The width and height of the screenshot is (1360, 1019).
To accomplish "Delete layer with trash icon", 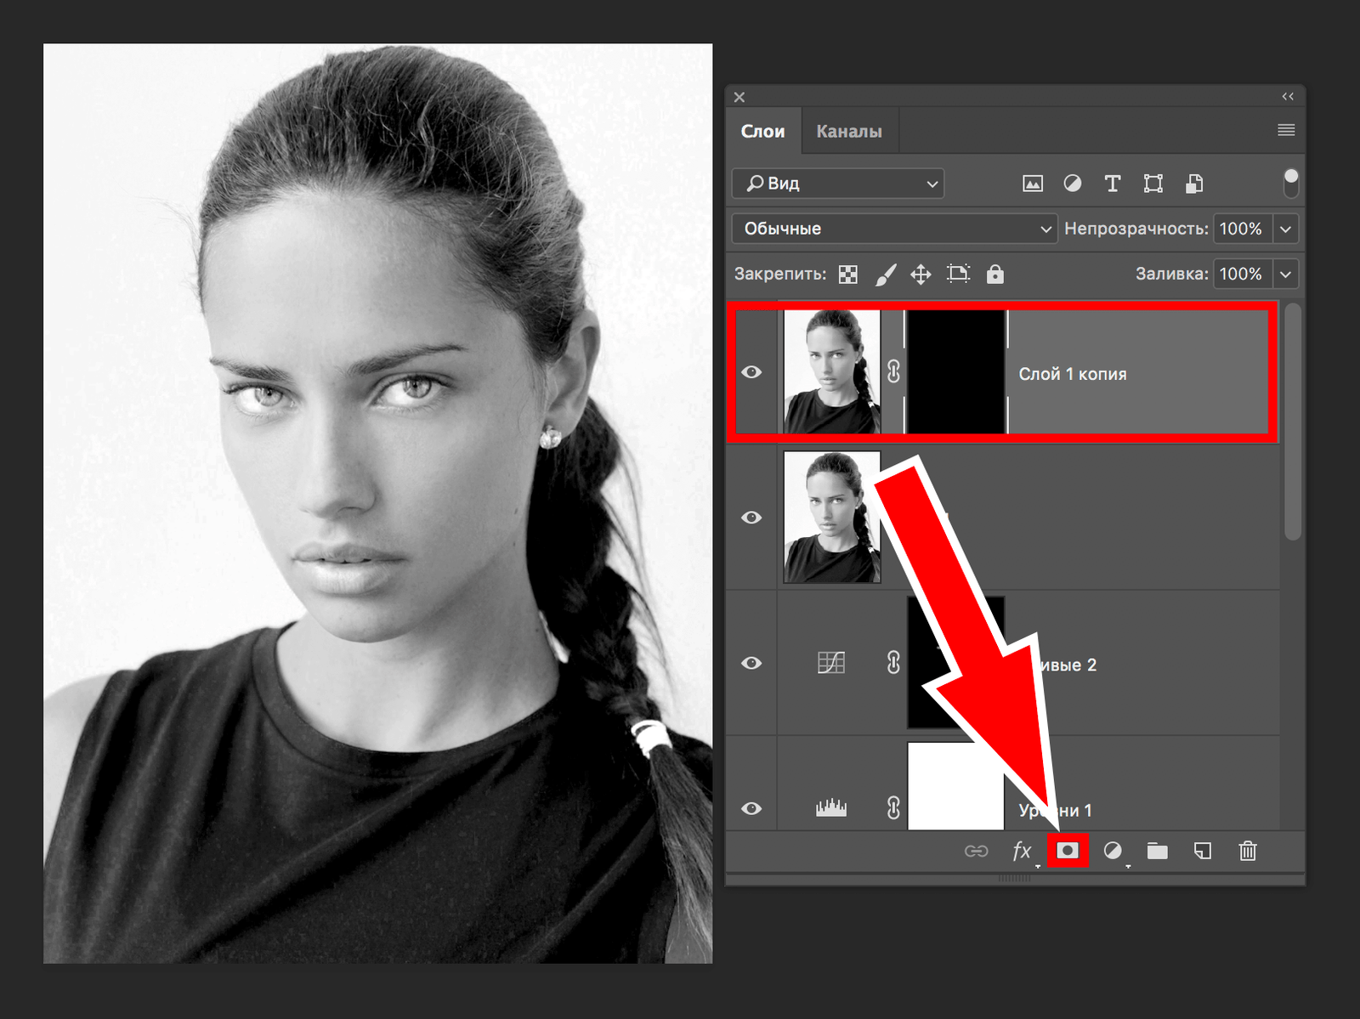I will tap(1247, 851).
